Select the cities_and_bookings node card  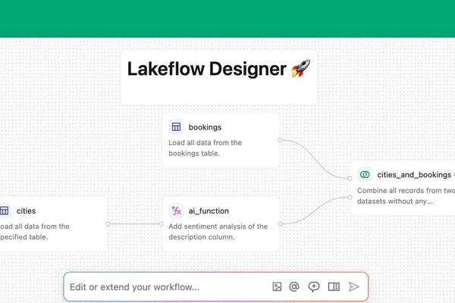pyautogui.click(x=403, y=188)
